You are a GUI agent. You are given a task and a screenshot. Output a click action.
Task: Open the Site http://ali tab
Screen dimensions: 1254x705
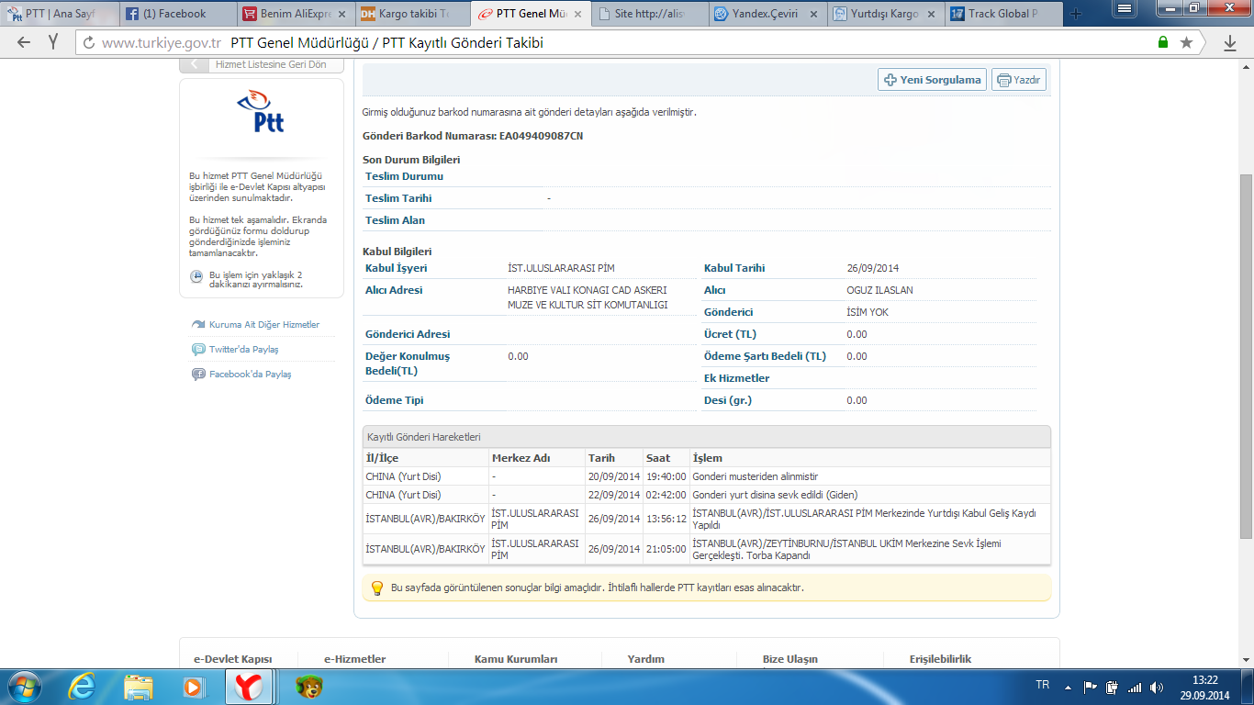tap(648, 14)
